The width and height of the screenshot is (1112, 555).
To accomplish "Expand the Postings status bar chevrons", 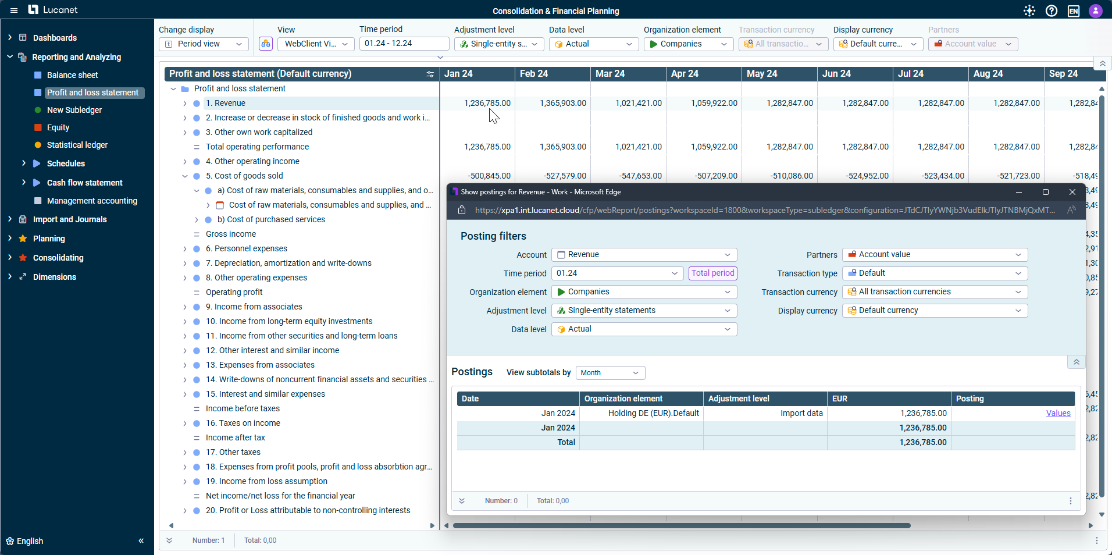I will [x=462, y=501].
